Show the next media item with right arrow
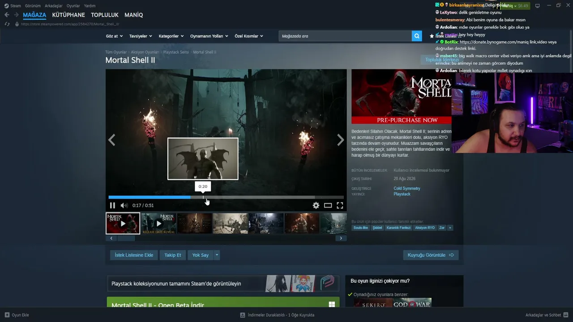573x322 pixels. (341, 140)
